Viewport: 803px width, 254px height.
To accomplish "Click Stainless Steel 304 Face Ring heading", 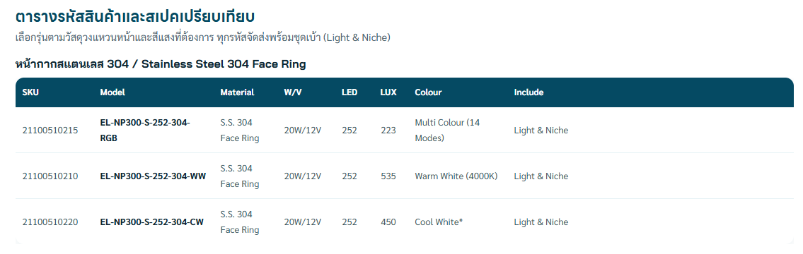I will pyautogui.click(x=161, y=64).
